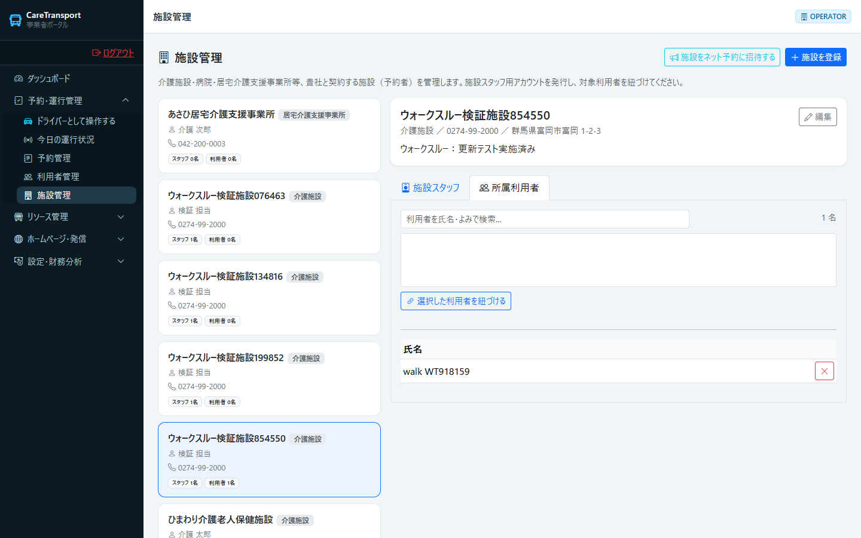The height and width of the screenshot is (538, 861).
Task: Select the ウォークスルー検証施設076463 card
Action: click(x=269, y=217)
